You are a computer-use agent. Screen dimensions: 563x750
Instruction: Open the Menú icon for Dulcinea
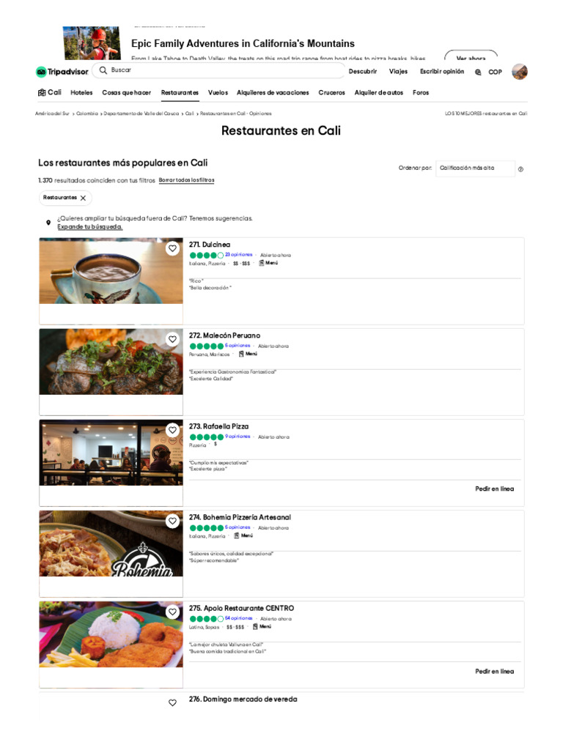[x=262, y=263]
